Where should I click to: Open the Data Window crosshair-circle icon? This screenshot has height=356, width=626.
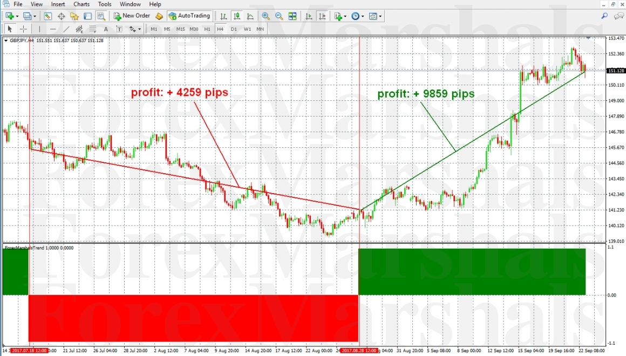[61, 16]
